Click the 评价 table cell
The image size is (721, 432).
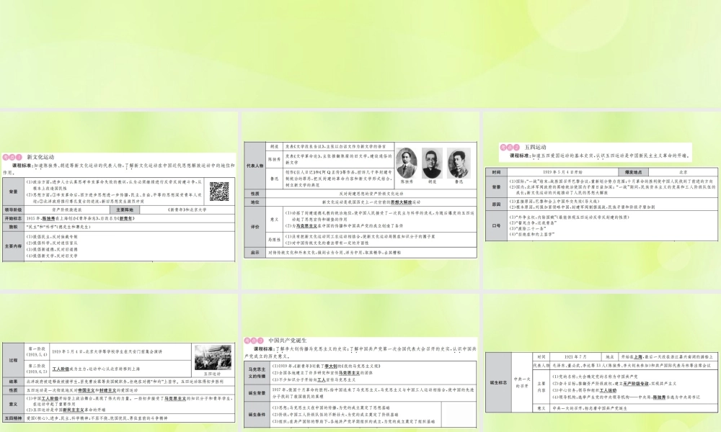255,228
